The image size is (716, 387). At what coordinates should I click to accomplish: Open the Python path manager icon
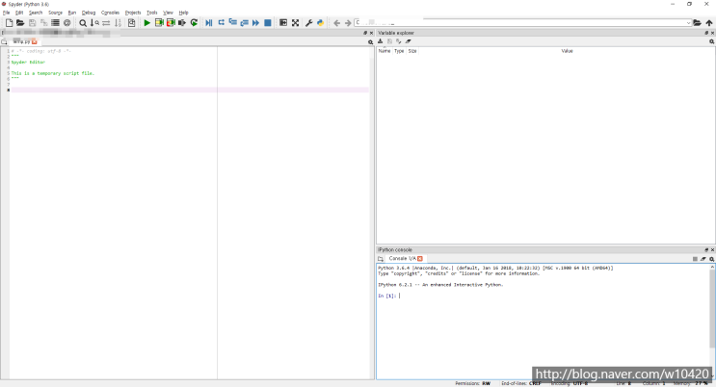(x=320, y=22)
